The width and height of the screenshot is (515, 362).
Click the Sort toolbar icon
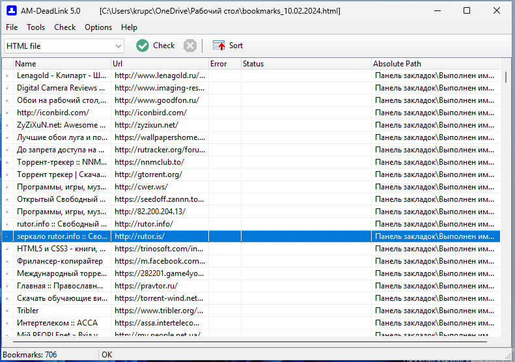pyautogui.click(x=219, y=46)
